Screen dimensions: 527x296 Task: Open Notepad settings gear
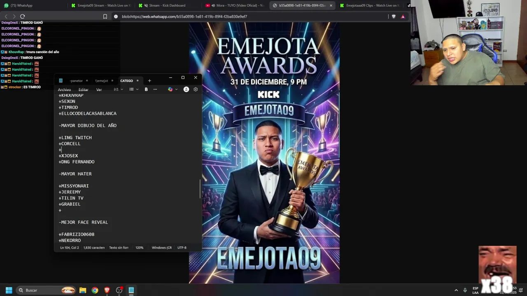196,89
